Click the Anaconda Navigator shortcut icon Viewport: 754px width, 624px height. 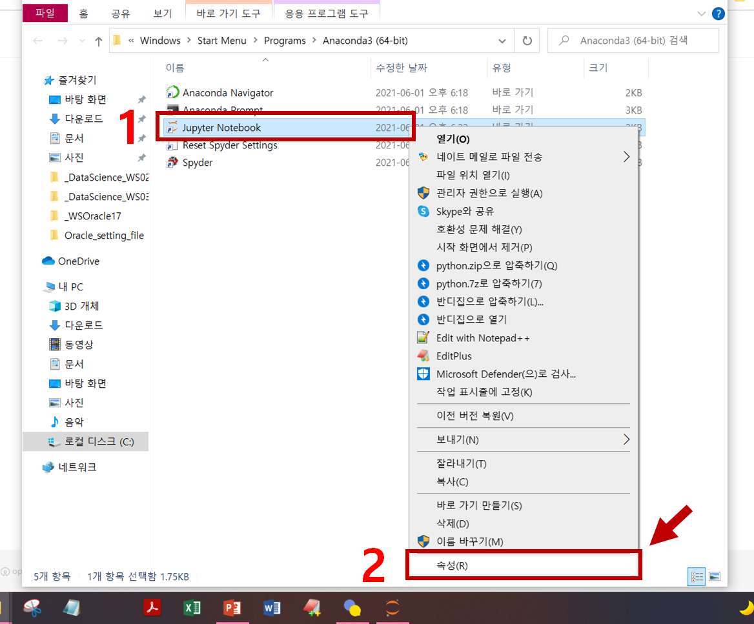coord(172,92)
